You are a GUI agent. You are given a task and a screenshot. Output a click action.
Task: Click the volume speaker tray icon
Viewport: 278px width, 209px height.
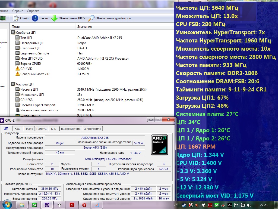coord(249,205)
